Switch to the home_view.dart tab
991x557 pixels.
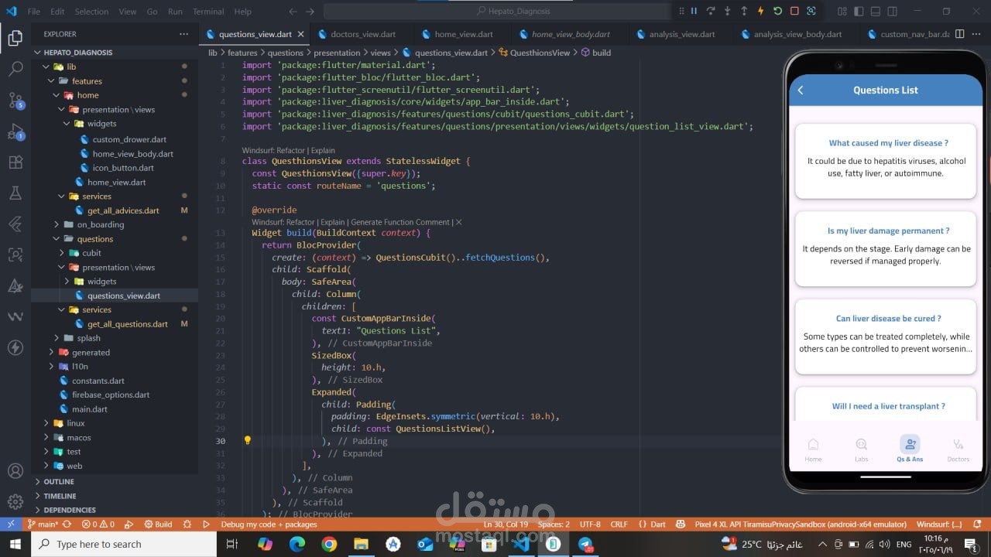[464, 34]
